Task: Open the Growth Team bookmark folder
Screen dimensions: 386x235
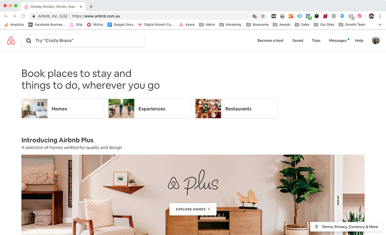Action: 352,25
